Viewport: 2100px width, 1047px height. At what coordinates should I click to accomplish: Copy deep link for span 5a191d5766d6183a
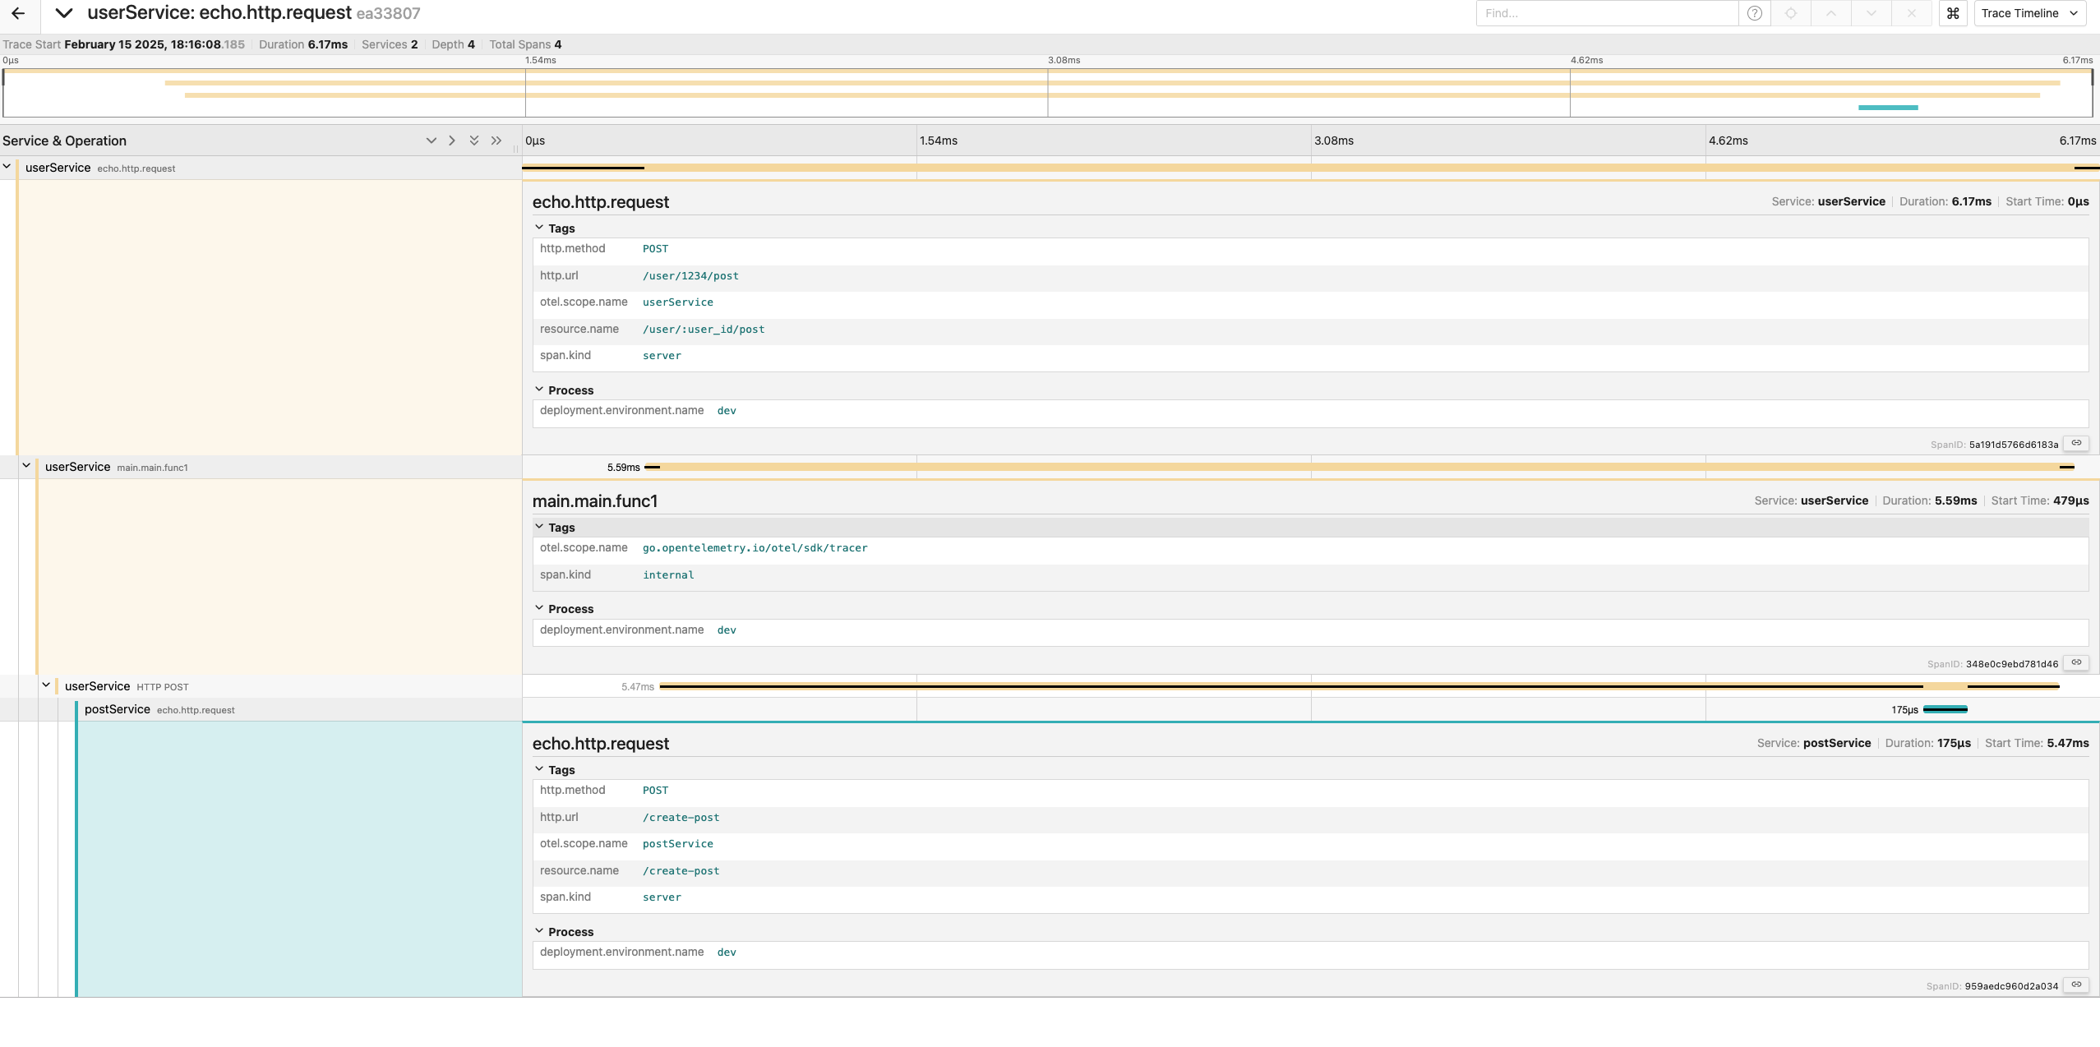pos(2076,444)
